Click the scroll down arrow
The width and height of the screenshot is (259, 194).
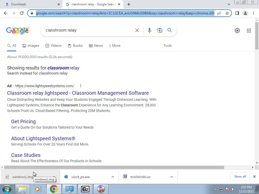pos(257,163)
